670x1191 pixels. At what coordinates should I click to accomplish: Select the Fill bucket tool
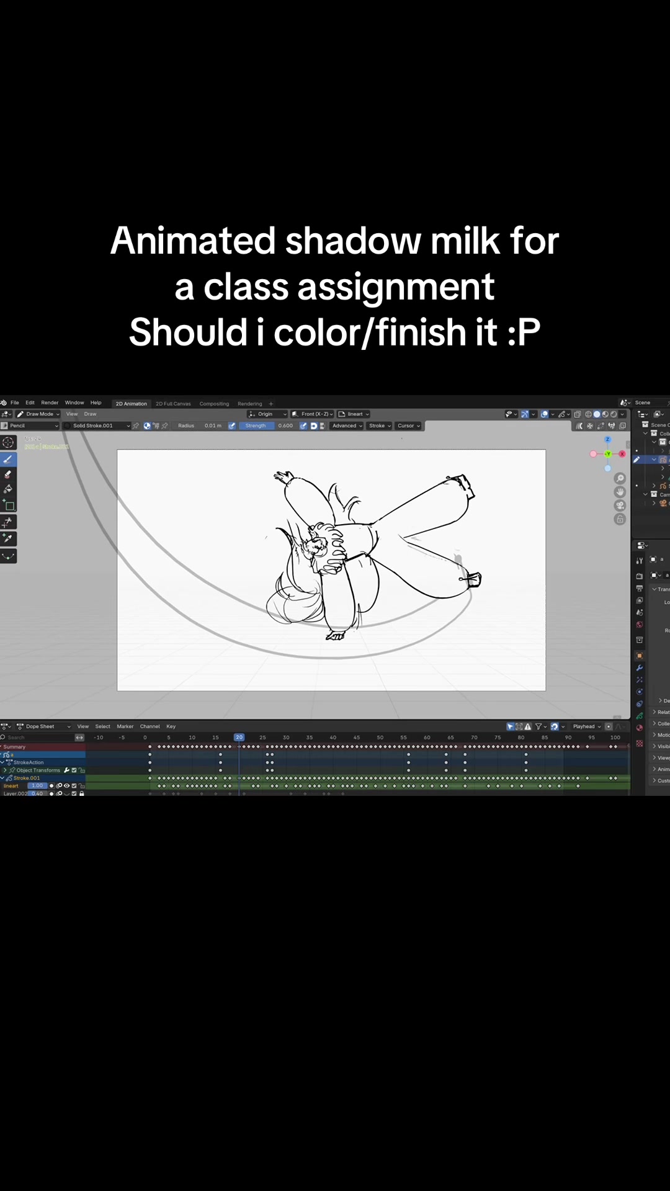coord(8,489)
